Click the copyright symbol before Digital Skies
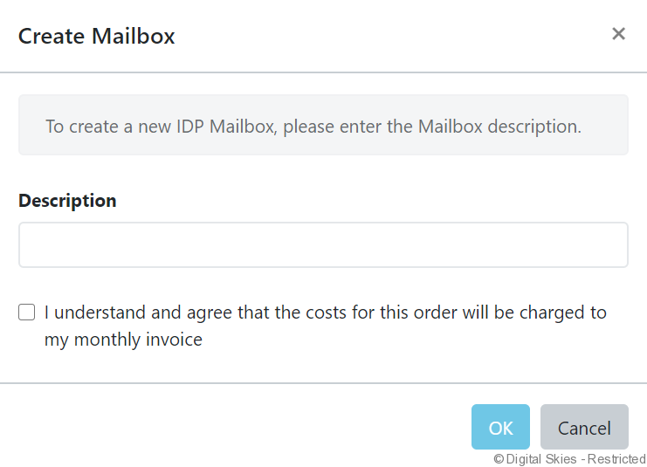 click(x=499, y=459)
